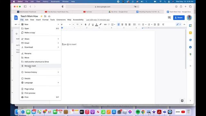Add a comment from toolbar icon
This screenshot has width=206, height=116.
[109, 24]
